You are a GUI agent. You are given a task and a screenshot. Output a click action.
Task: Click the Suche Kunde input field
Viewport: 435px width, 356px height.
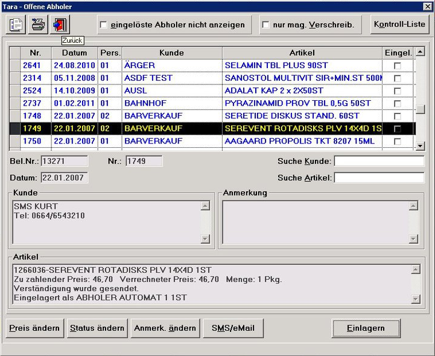(x=379, y=161)
